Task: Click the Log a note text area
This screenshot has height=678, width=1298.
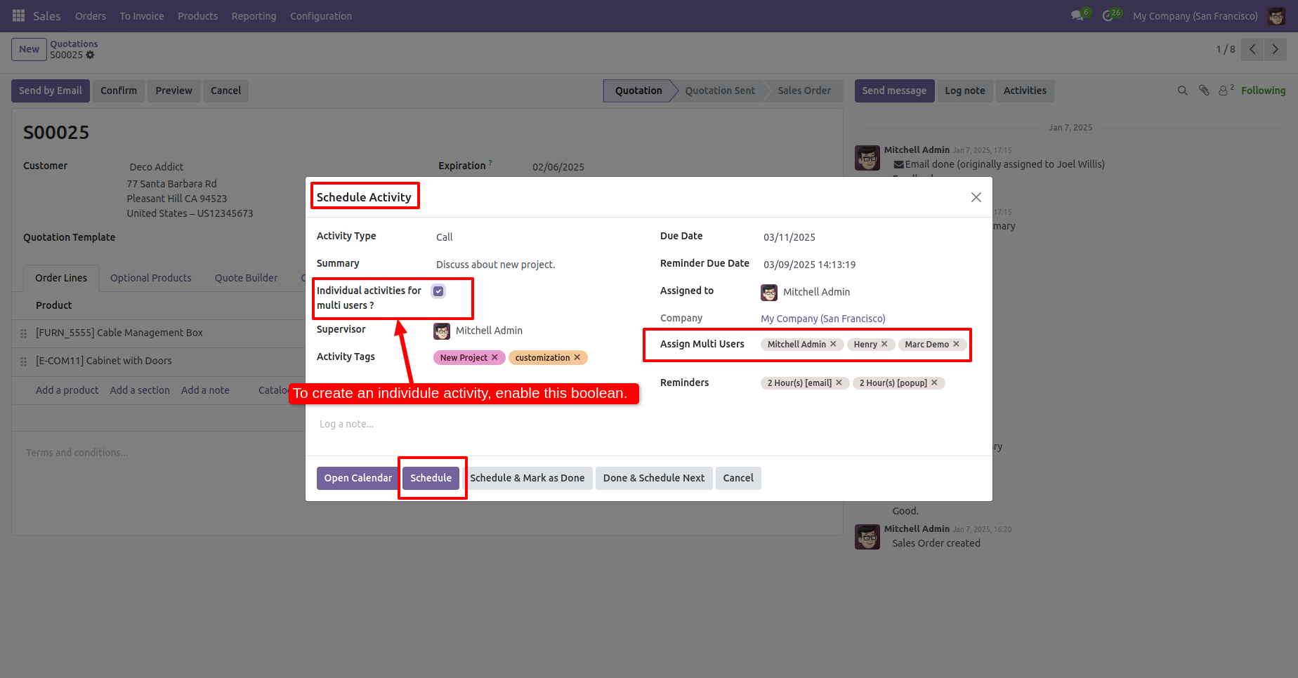Action: (649, 424)
